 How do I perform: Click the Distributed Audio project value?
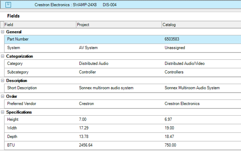(x=94, y=64)
